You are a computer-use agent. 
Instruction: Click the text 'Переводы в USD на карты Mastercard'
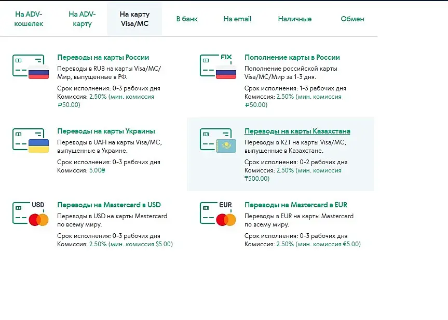point(112,216)
